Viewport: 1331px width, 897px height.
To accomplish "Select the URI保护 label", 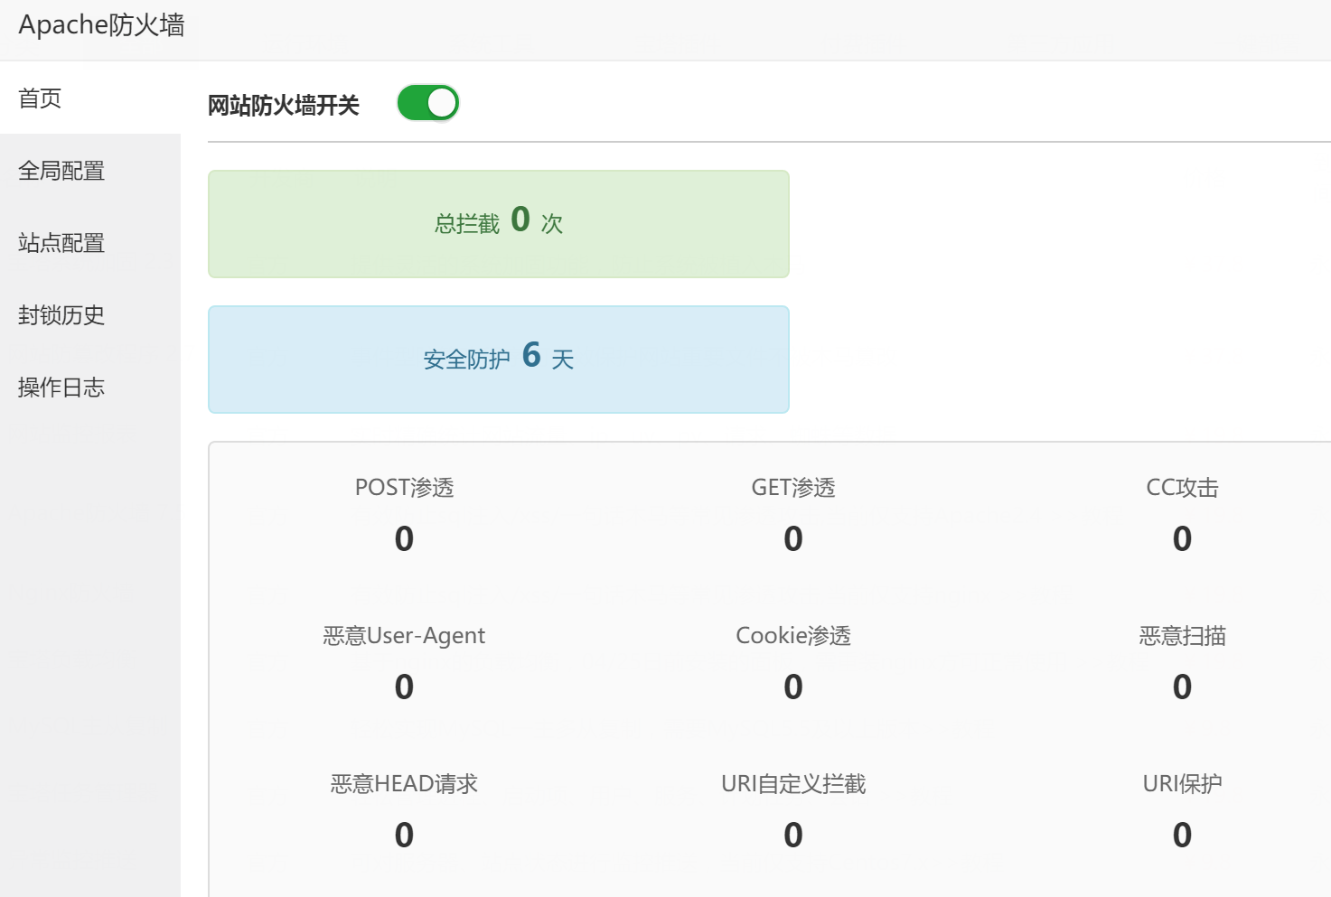I will click(1182, 784).
